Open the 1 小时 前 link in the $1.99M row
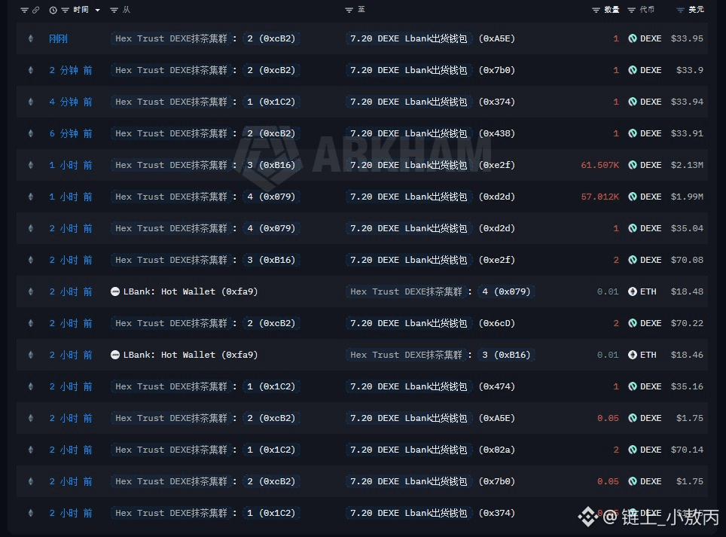Viewport: 726px width, 537px height. point(71,197)
